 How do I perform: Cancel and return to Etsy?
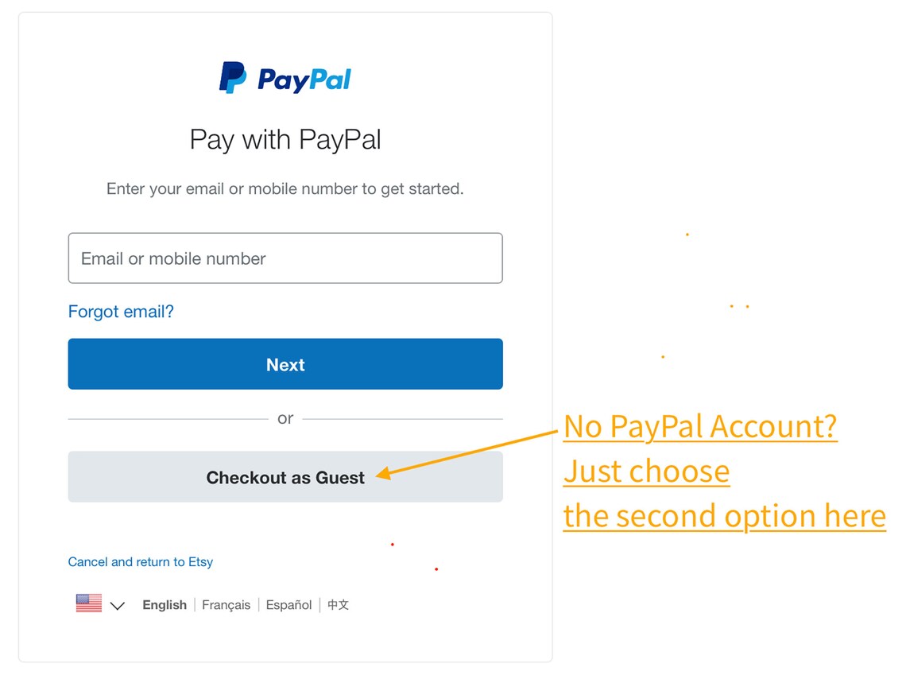[x=141, y=561]
